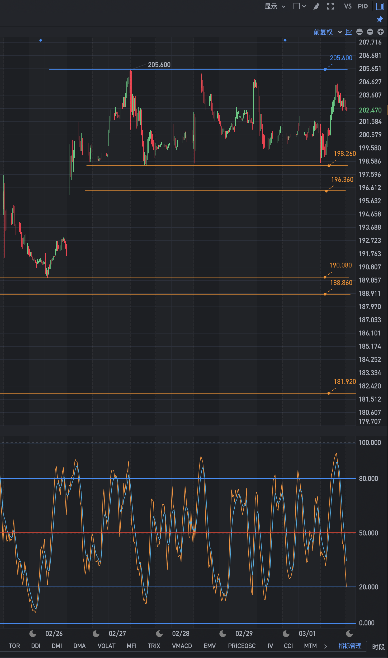The height and width of the screenshot is (658, 388).
Task: Click the current price tag 202.470
Action: [x=371, y=110]
